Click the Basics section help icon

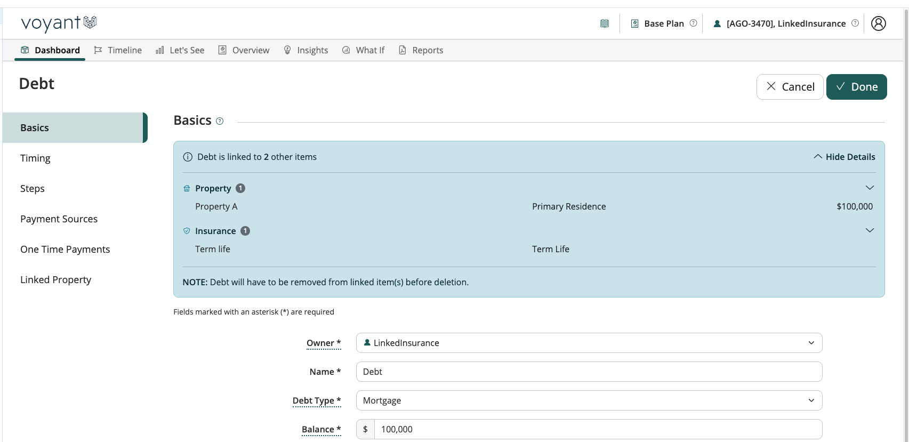pyautogui.click(x=220, y=121)
